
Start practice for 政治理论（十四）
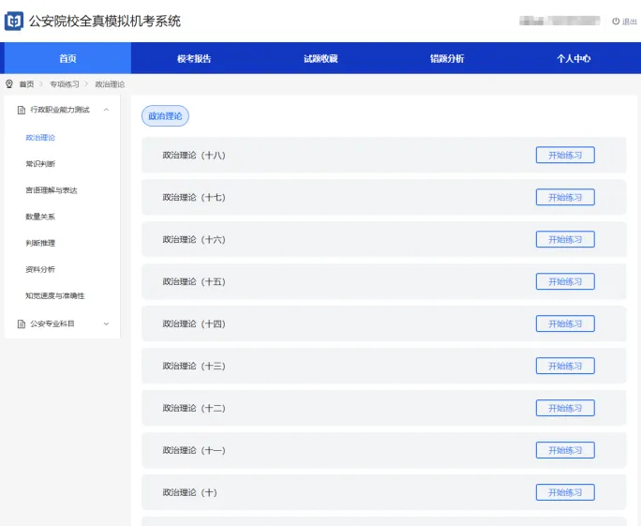tap(565, 323)
